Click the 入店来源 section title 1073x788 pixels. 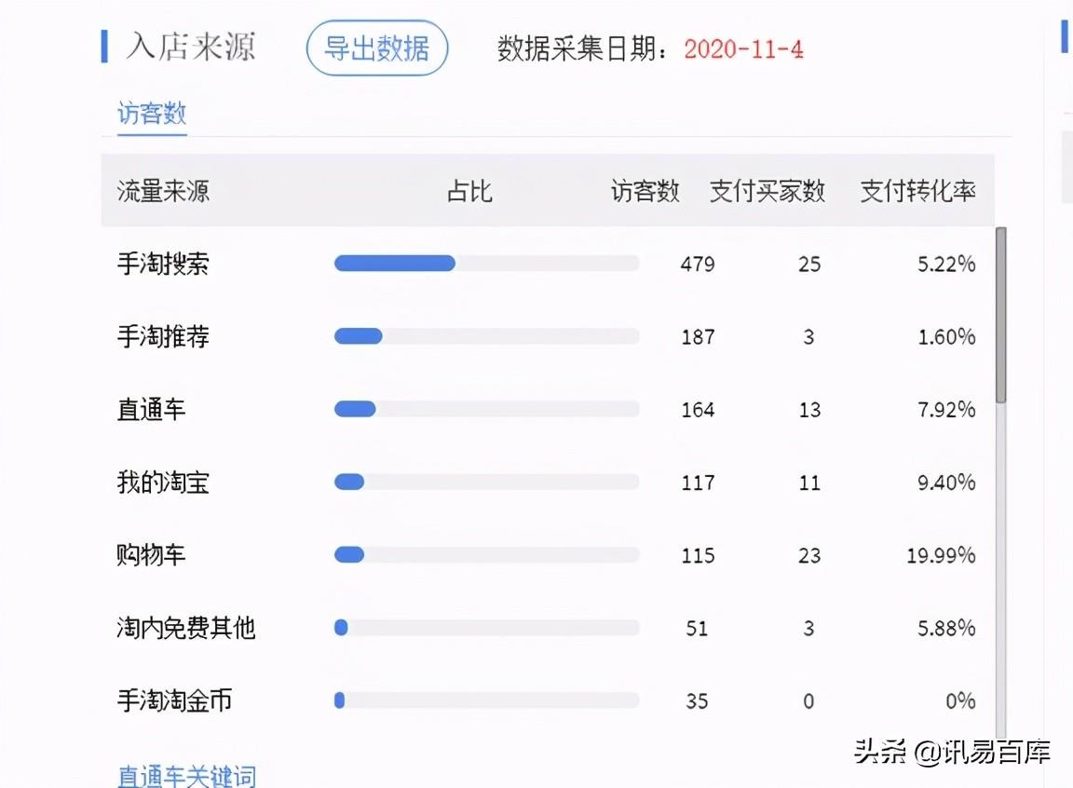pyautogui.click(x=189, y=48)
